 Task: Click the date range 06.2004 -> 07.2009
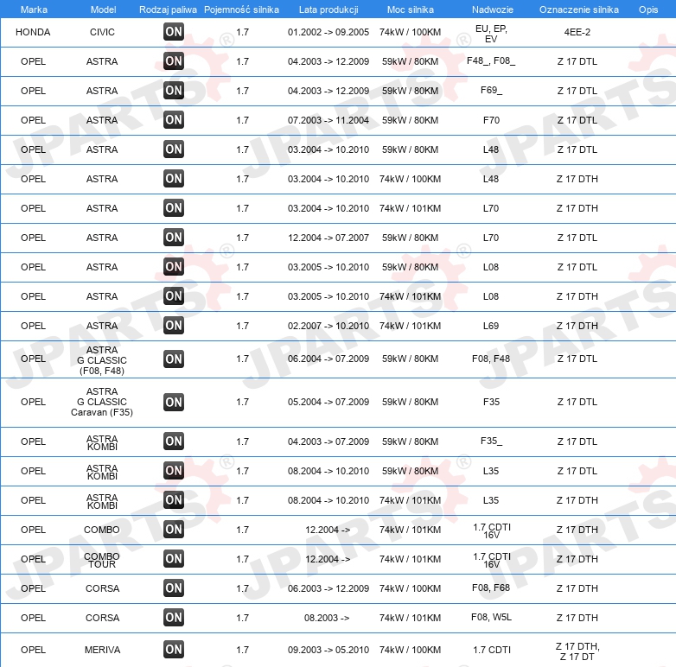[328, 359]
